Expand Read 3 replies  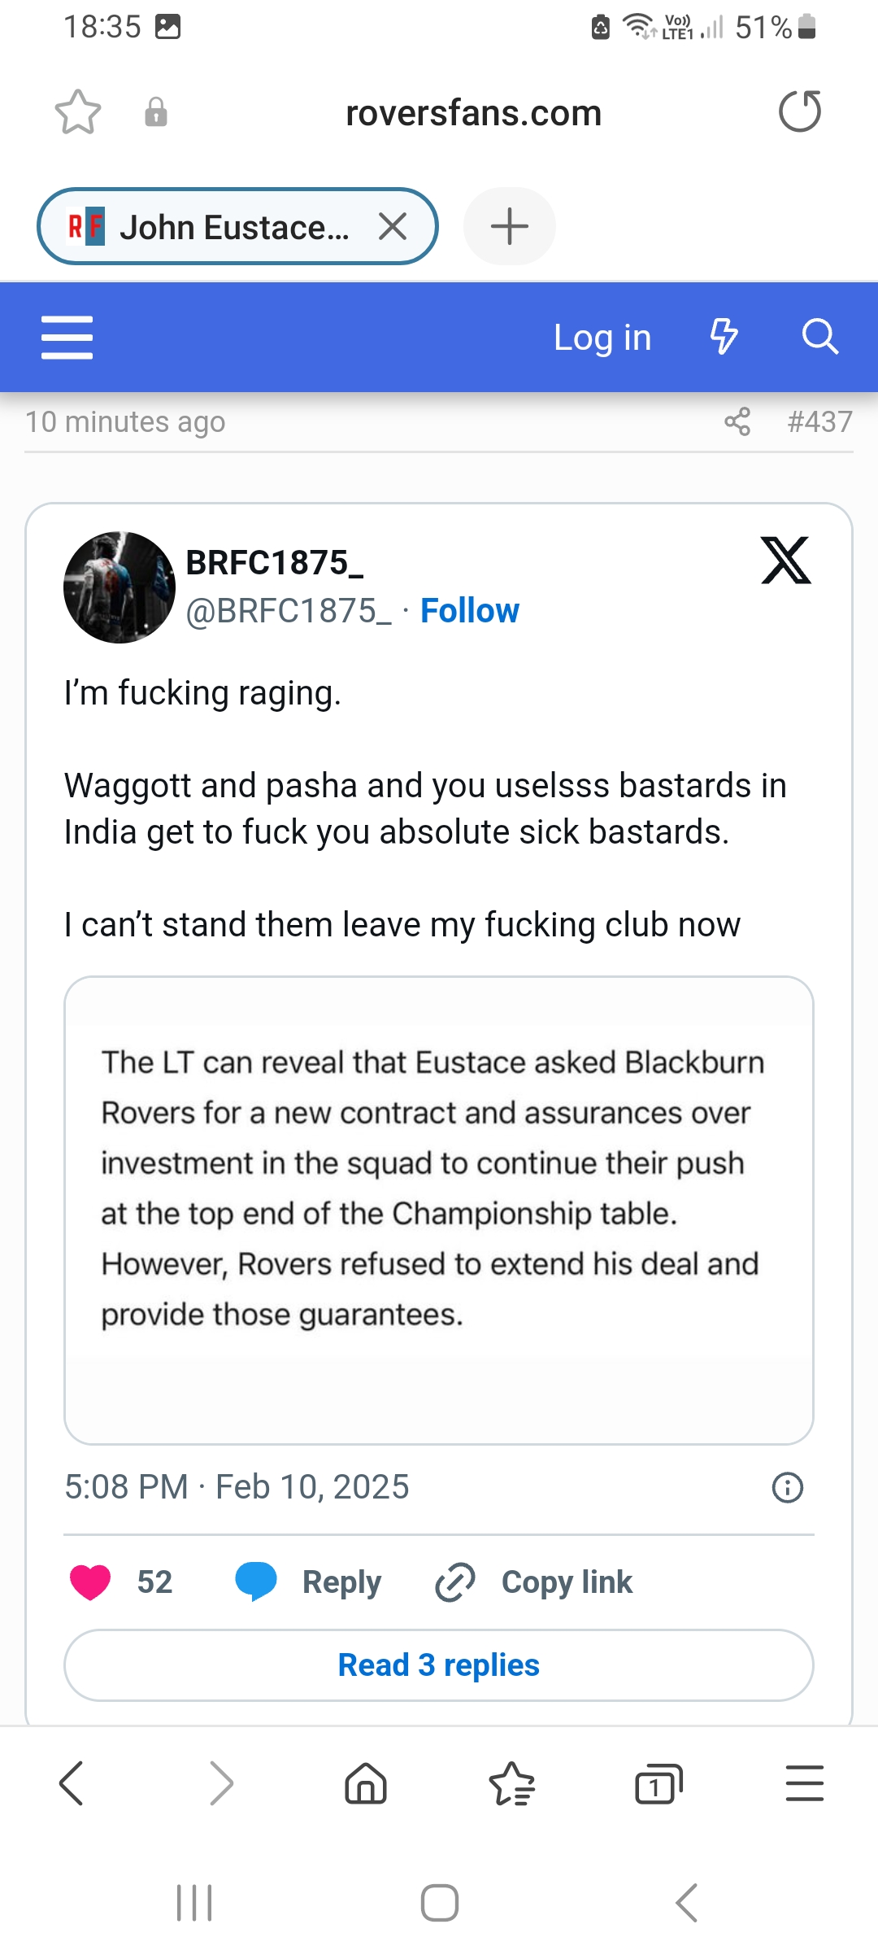point(439,1665)
